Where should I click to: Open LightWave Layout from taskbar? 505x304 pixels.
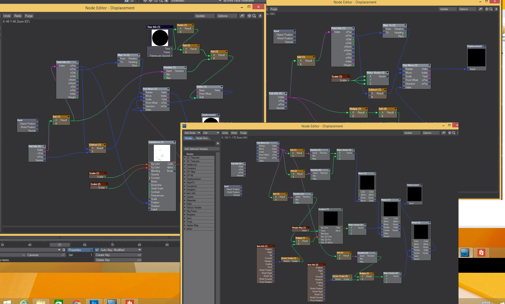coord(112,302)
